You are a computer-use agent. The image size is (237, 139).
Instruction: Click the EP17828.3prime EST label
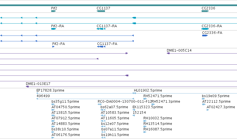(50, 90)
